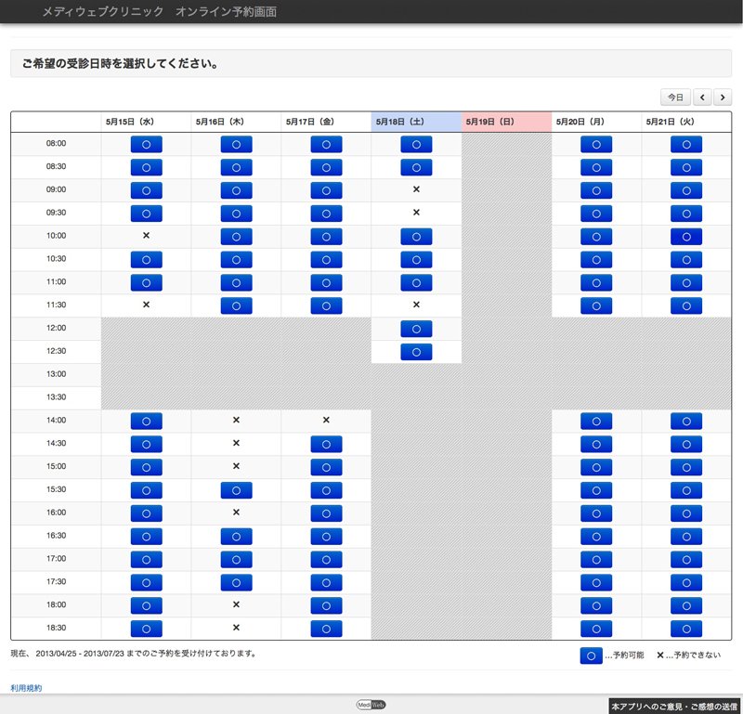
Task: Choose 17:00 on 5月16日（木）
Action: [x=236, y=560]
